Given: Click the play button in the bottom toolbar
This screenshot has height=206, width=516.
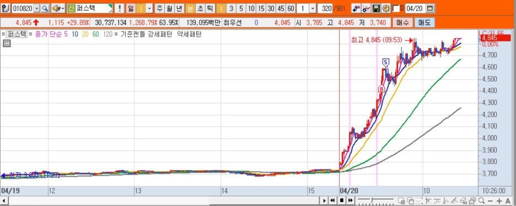Looking at the screenshot, I should point(324,200).
